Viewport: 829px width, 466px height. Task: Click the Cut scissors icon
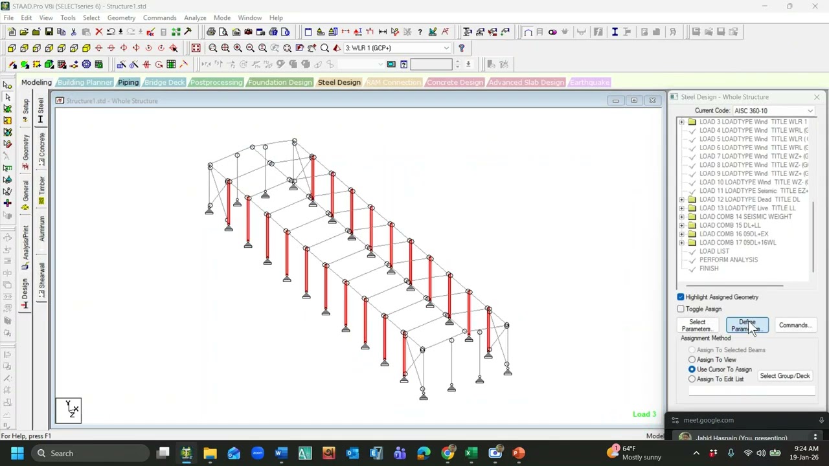pos(74,32)
